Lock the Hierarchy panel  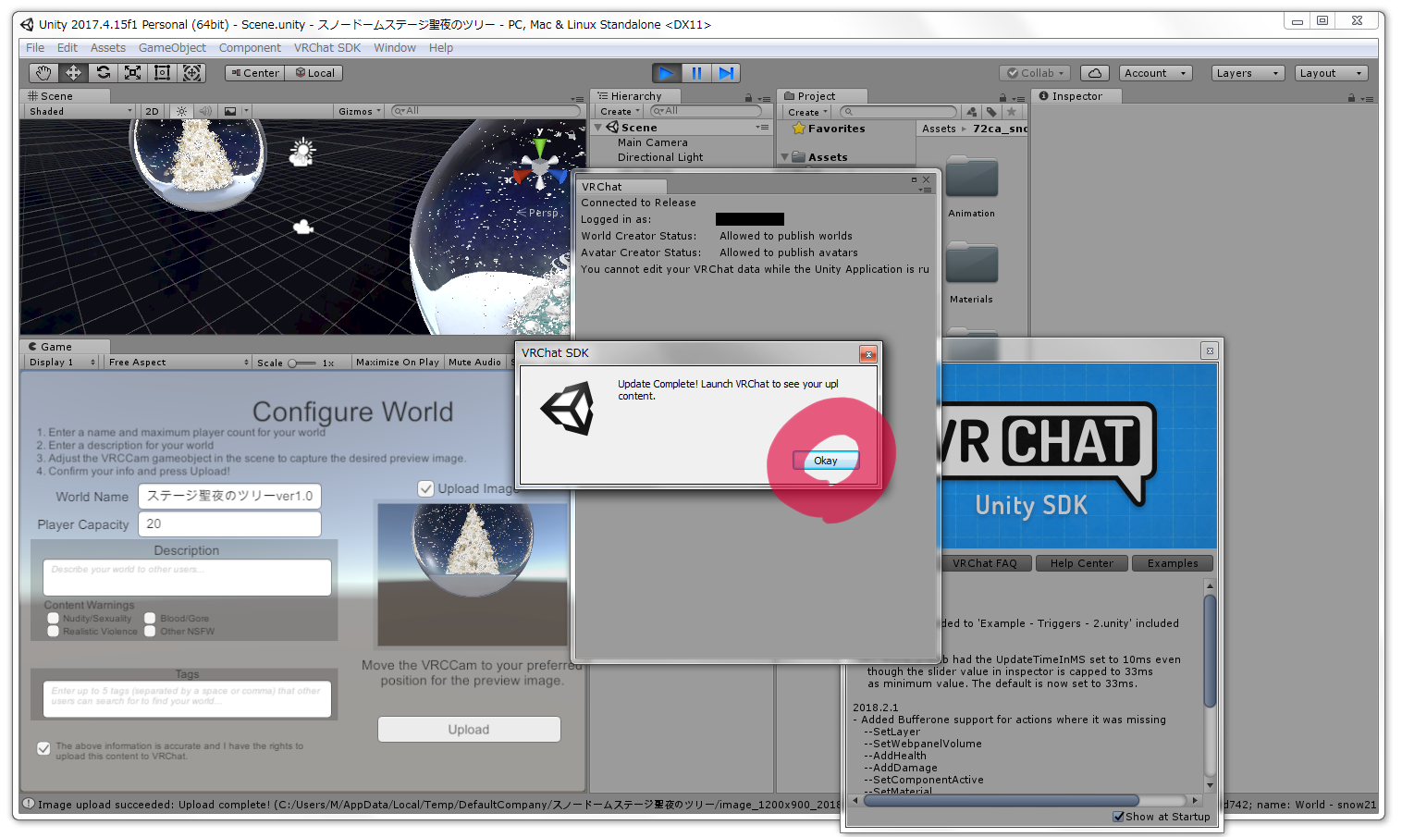pos(748,97)
